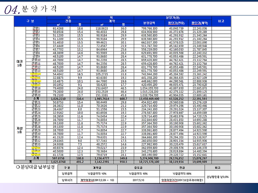Select the 근생27 row label
258x193 pixels.
(x=36, y=123)
